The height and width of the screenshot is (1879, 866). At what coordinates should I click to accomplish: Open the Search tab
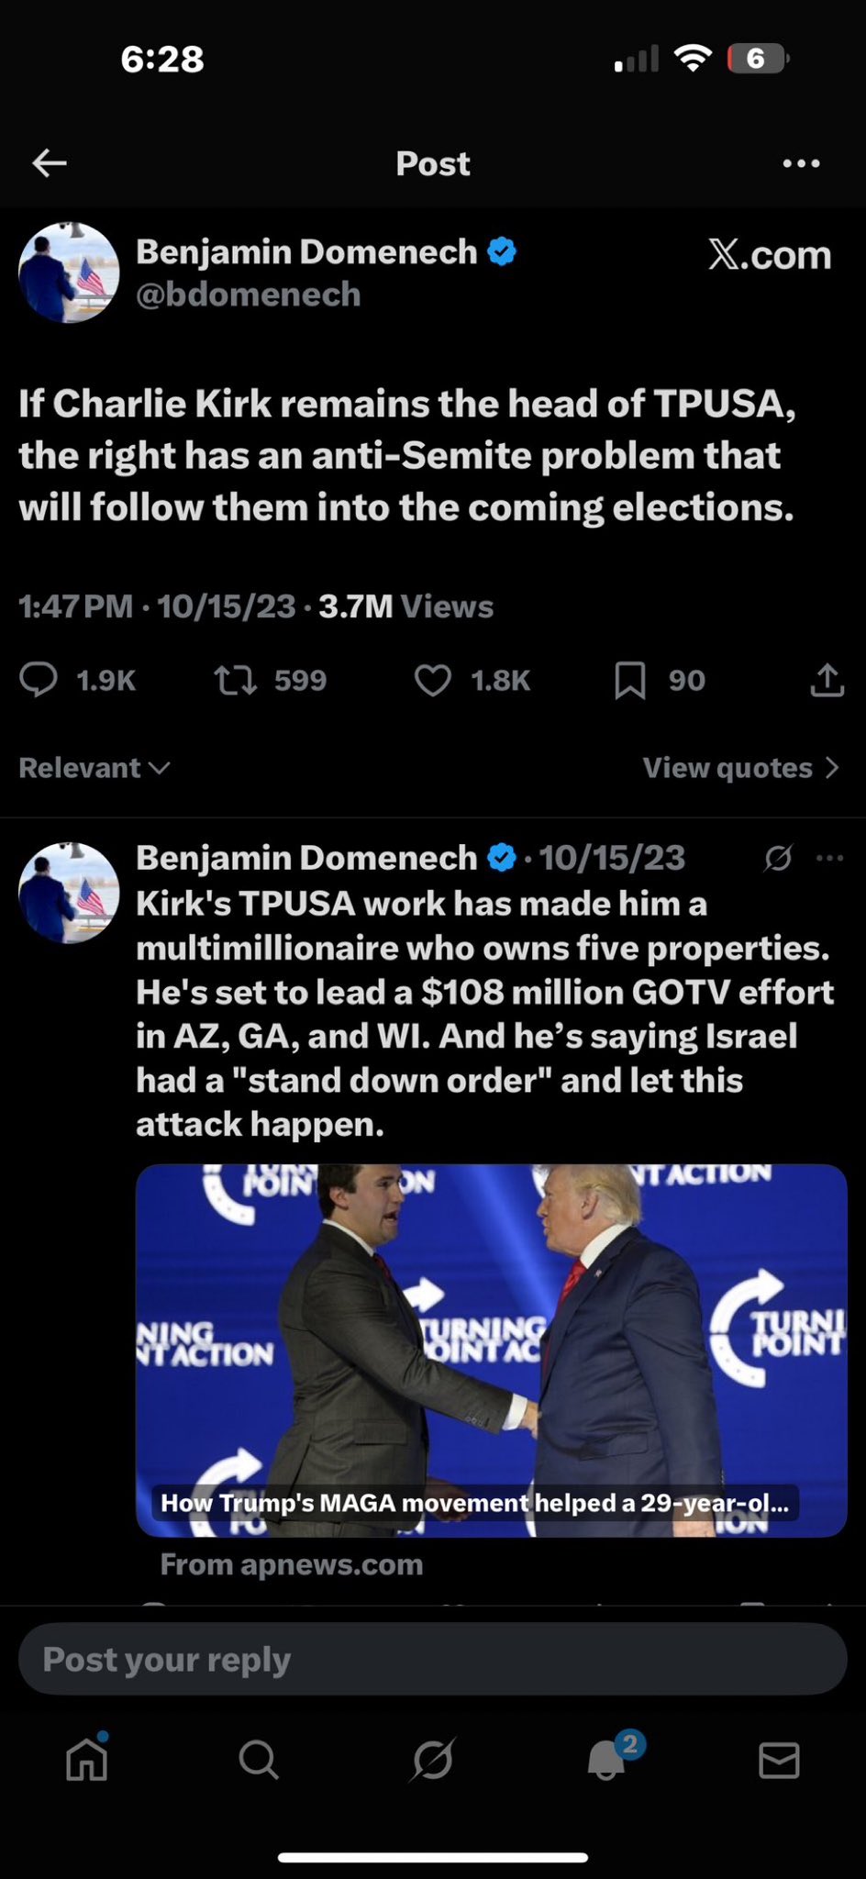click(x=259, y=1760)
